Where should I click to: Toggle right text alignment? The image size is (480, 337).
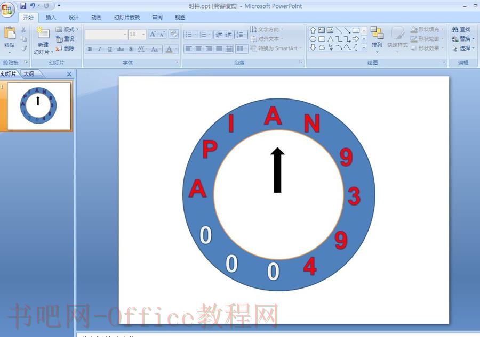tap(209, 48)
